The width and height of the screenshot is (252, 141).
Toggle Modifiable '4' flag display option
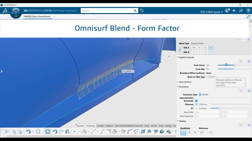point(189,132)
